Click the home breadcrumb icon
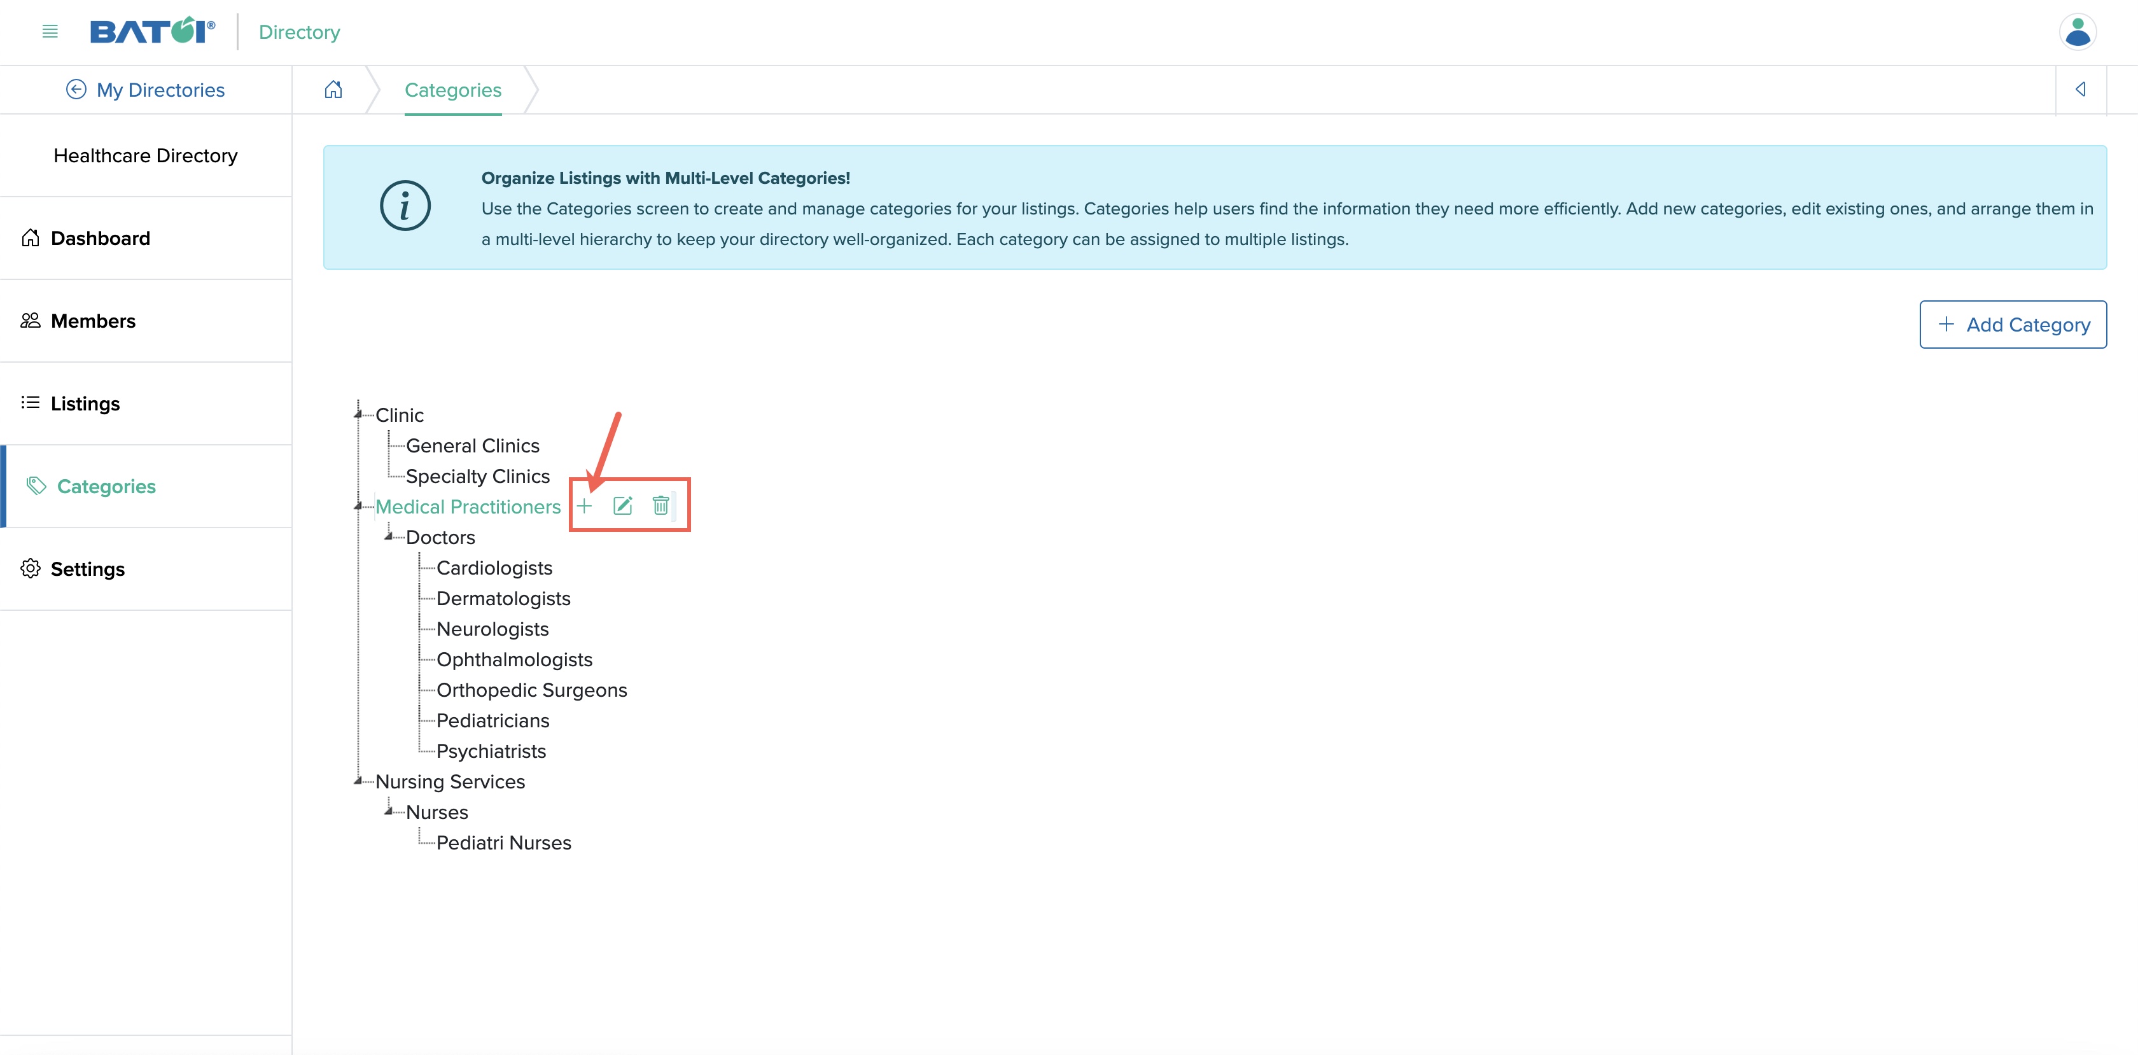The height and width of the screenshot is (1055, 2138). [x=333, y=89]
